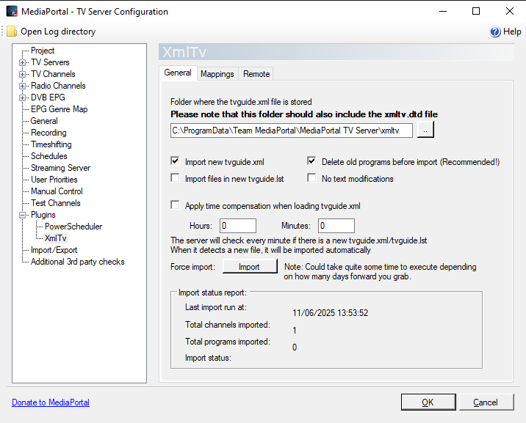Screen dimensions: 526x423
Task: Click the Hours input field
Action: point(237,226)
